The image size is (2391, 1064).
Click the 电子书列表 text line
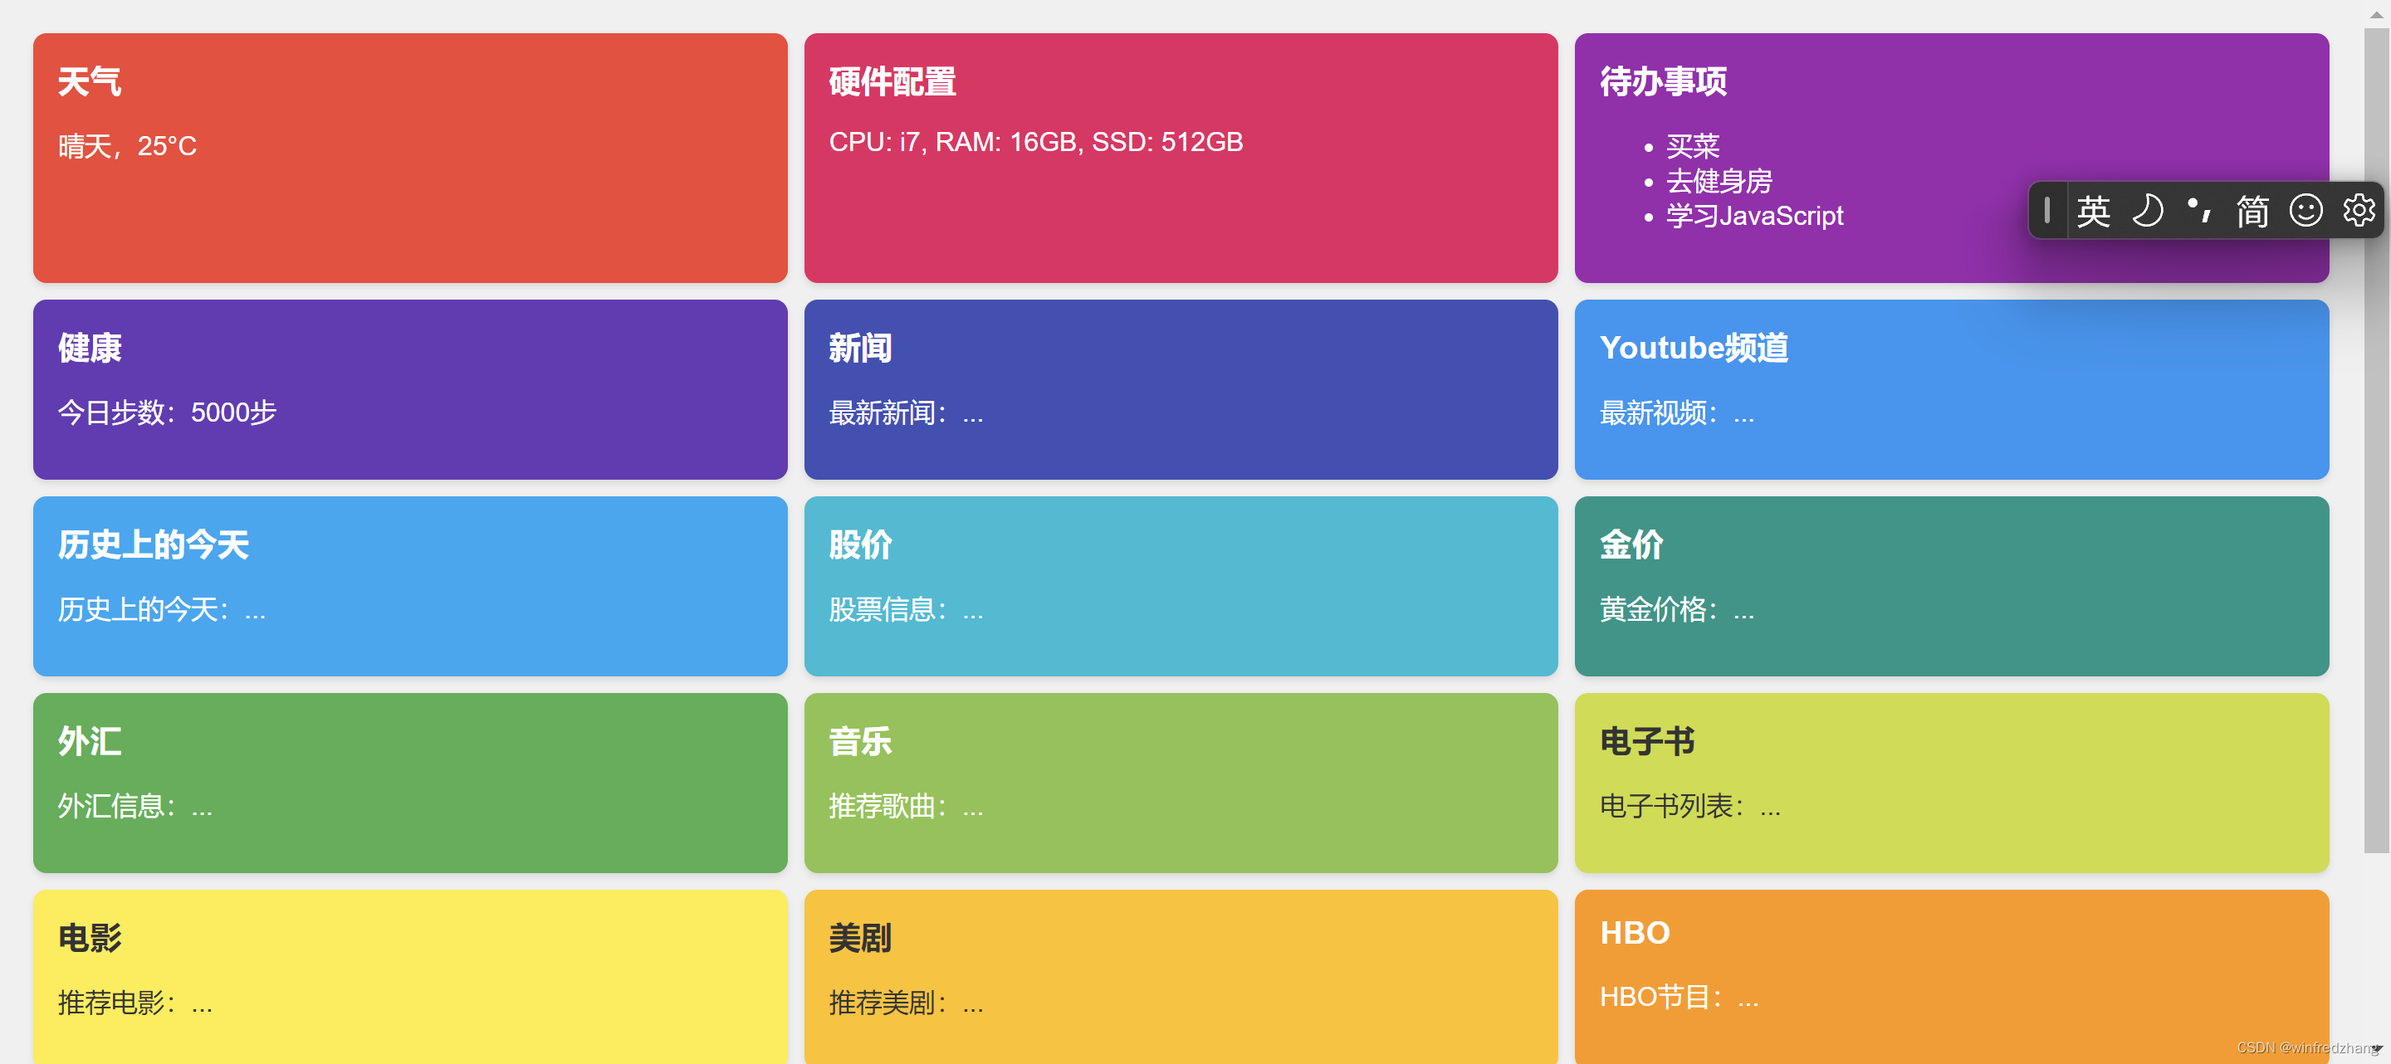[x=1690, y=805]
